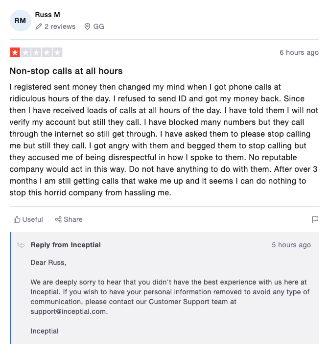Image resolution: width=329 pixels, height=355 pixels.
Task: Click the 5 hours ago reply timestamp
Action: [291, 245]
